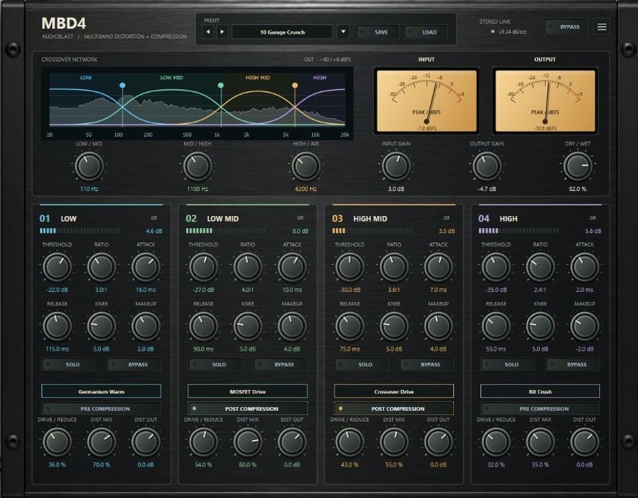Click the Input Gain knob
The width and height of the screenshot is (638, 498).
pyautogui.click(x=396, y=166)
